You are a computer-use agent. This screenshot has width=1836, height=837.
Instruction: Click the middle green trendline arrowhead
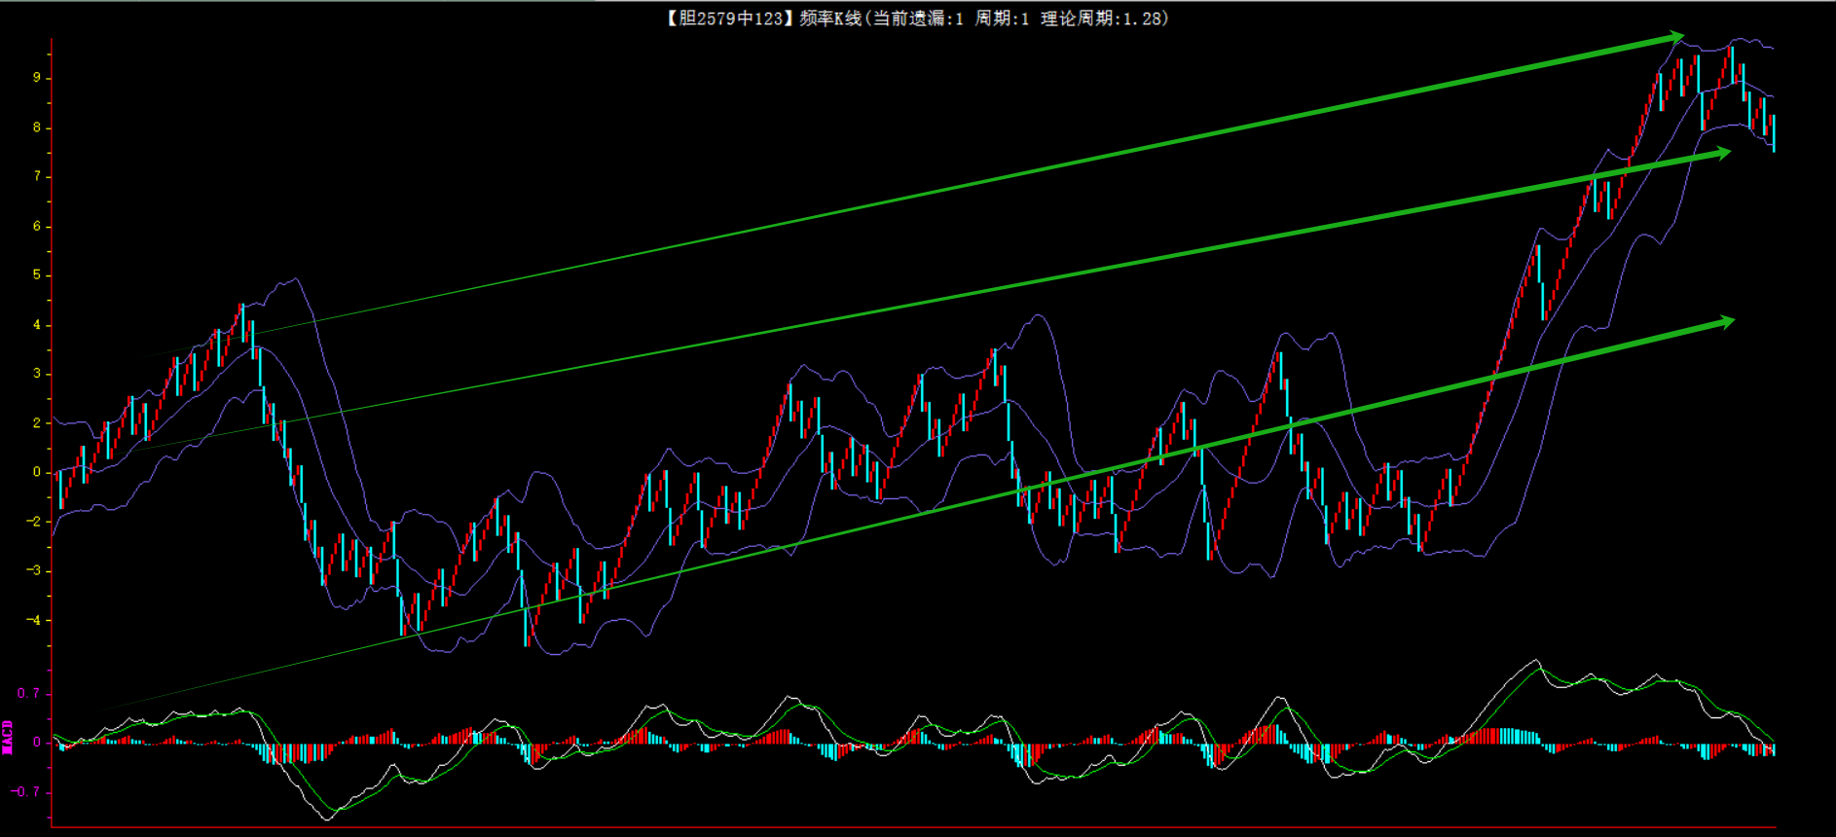pos(1722,153)
